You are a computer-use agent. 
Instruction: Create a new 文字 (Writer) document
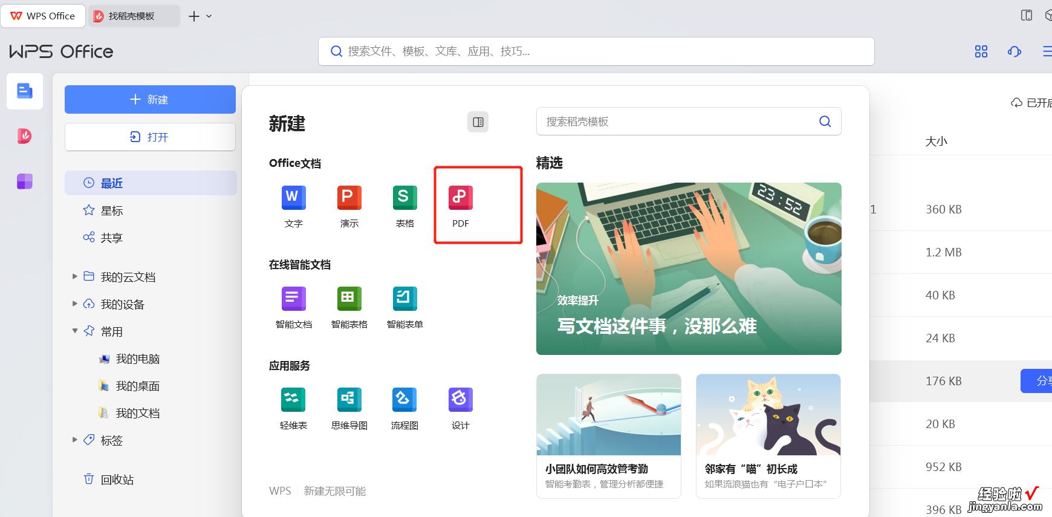(294, 207)
